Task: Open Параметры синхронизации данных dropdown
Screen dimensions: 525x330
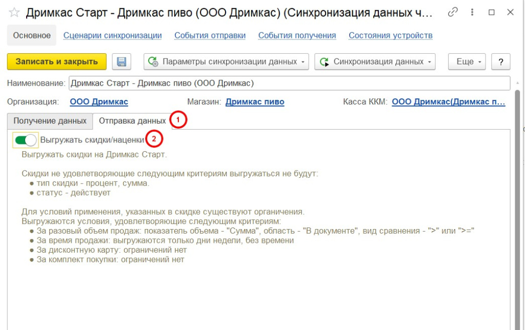Action: click(226, 61)
